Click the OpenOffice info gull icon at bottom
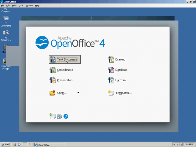This screenshot has height=147, width=196. [x=66, y=116]
